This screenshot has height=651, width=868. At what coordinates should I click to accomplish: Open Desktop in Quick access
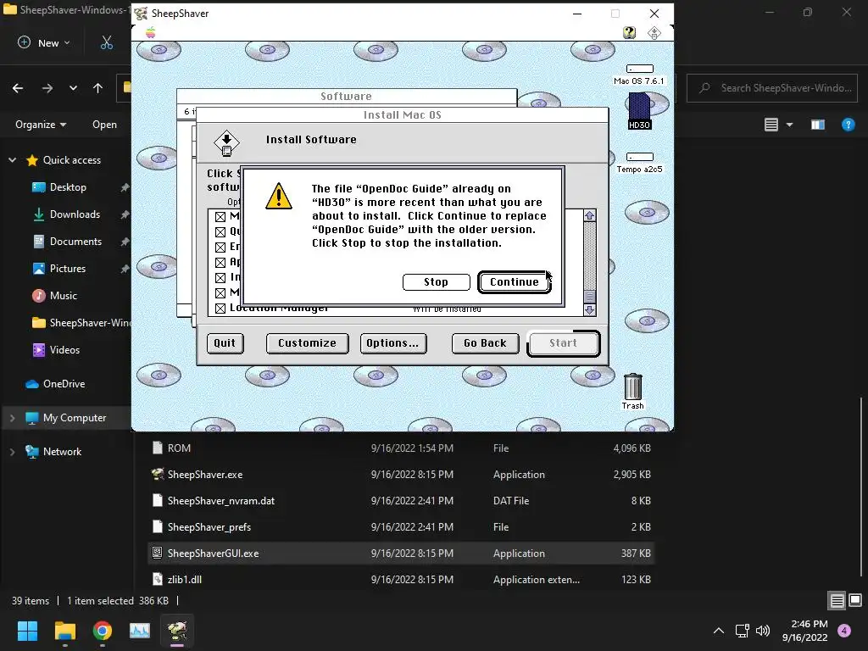click(x=68, y=187)
